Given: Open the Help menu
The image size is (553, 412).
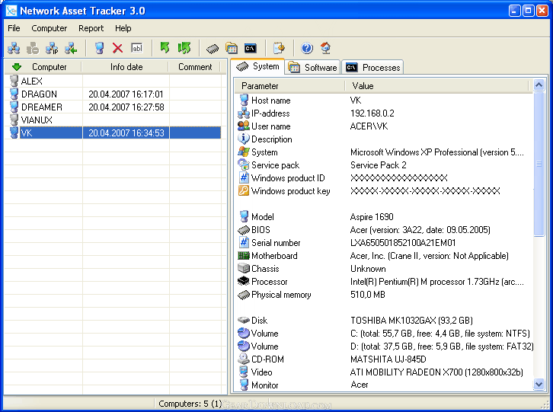Looking at the screenshot, I should [x=123, y=28].
